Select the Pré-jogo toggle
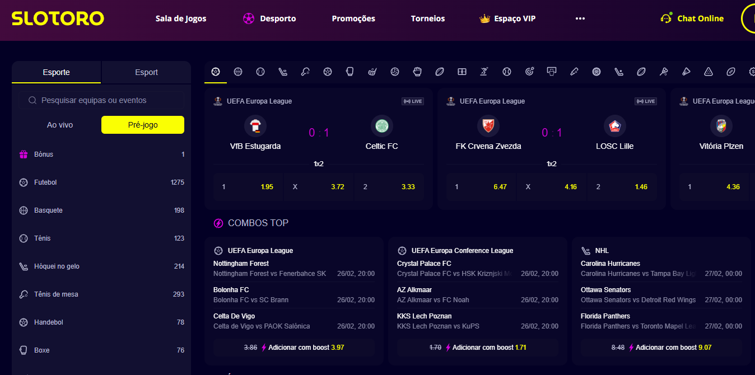Screen dimensions: 755x375 143,125
